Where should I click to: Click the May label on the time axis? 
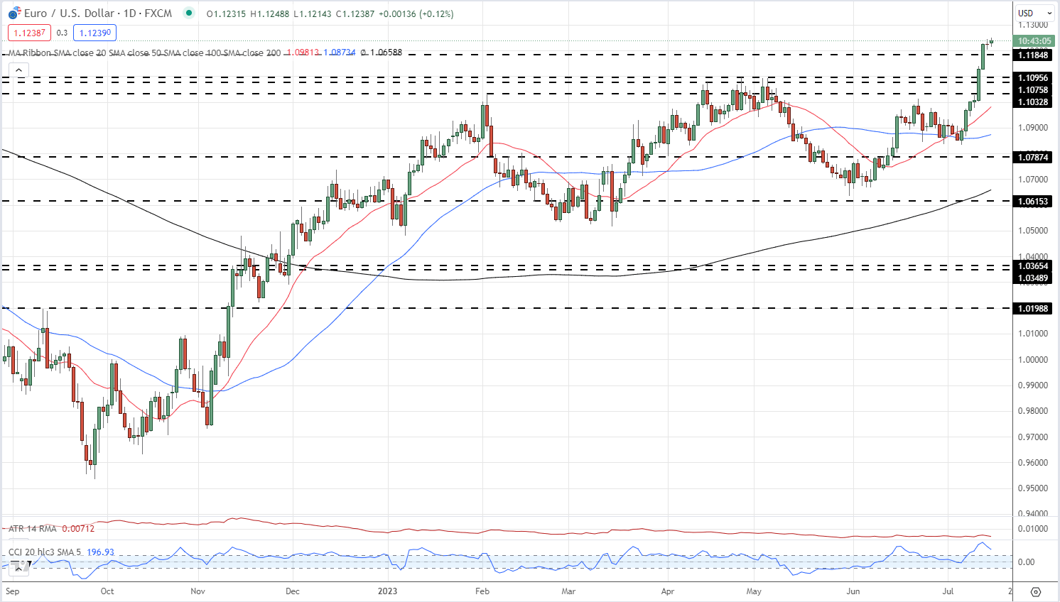pyautogui.click(x=754, y=591)
